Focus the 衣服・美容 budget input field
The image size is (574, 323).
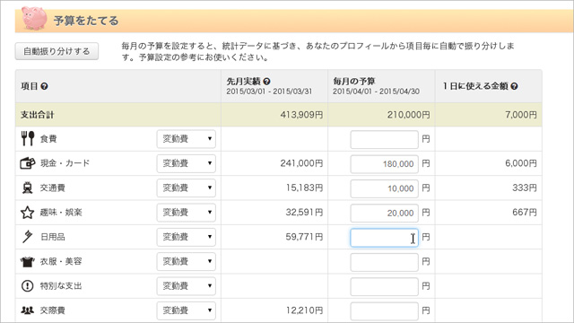click(x=384, y=262)
